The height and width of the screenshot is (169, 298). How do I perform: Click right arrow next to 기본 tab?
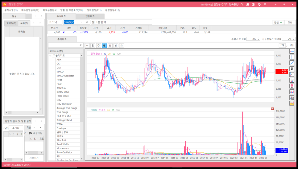coord(41,127)
